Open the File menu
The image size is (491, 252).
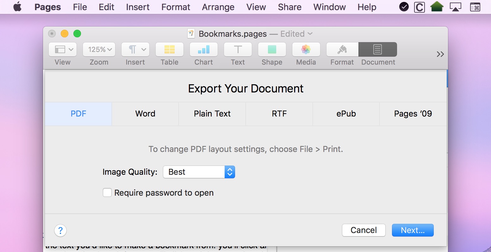80,7
